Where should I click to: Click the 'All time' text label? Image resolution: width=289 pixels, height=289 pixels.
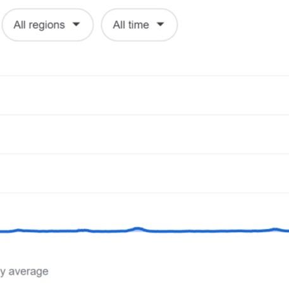pos(131,25)
